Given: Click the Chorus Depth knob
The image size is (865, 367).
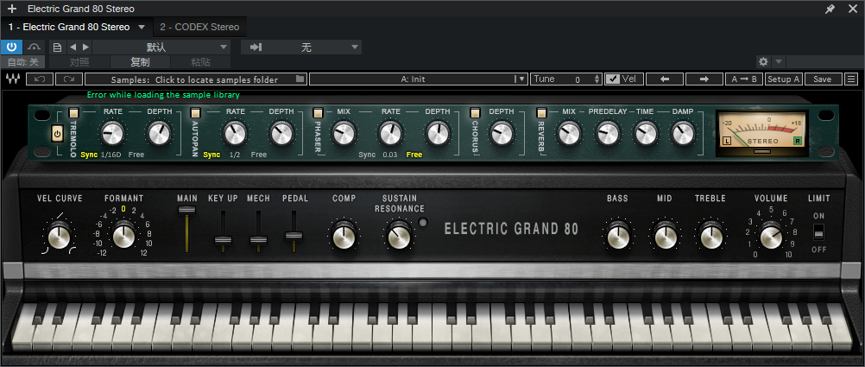Looking at the screenshot, I should [x=502, y=133].
